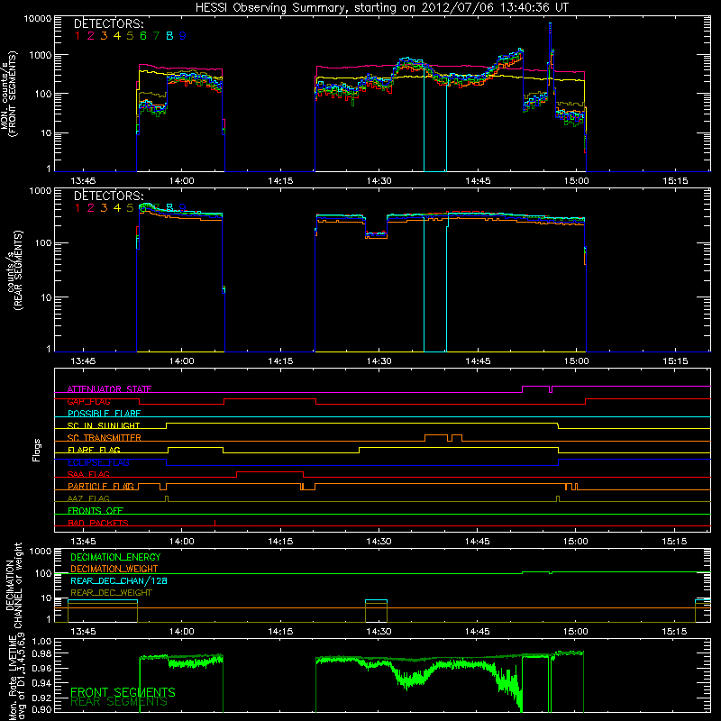Click the 0.98 tick label on livetime axis
Viewport: 721px width, 721px height.
(x=41, y=654)
